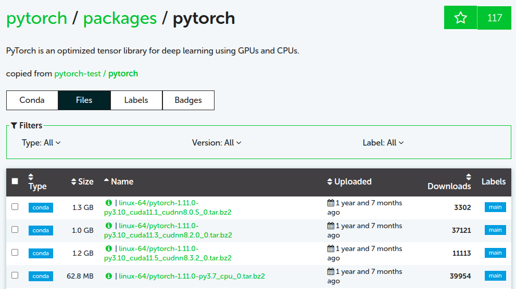The width and height of the screenshot is (516, 289).
Task: Click the Filters funnel icon
Action: click(14, 125)
